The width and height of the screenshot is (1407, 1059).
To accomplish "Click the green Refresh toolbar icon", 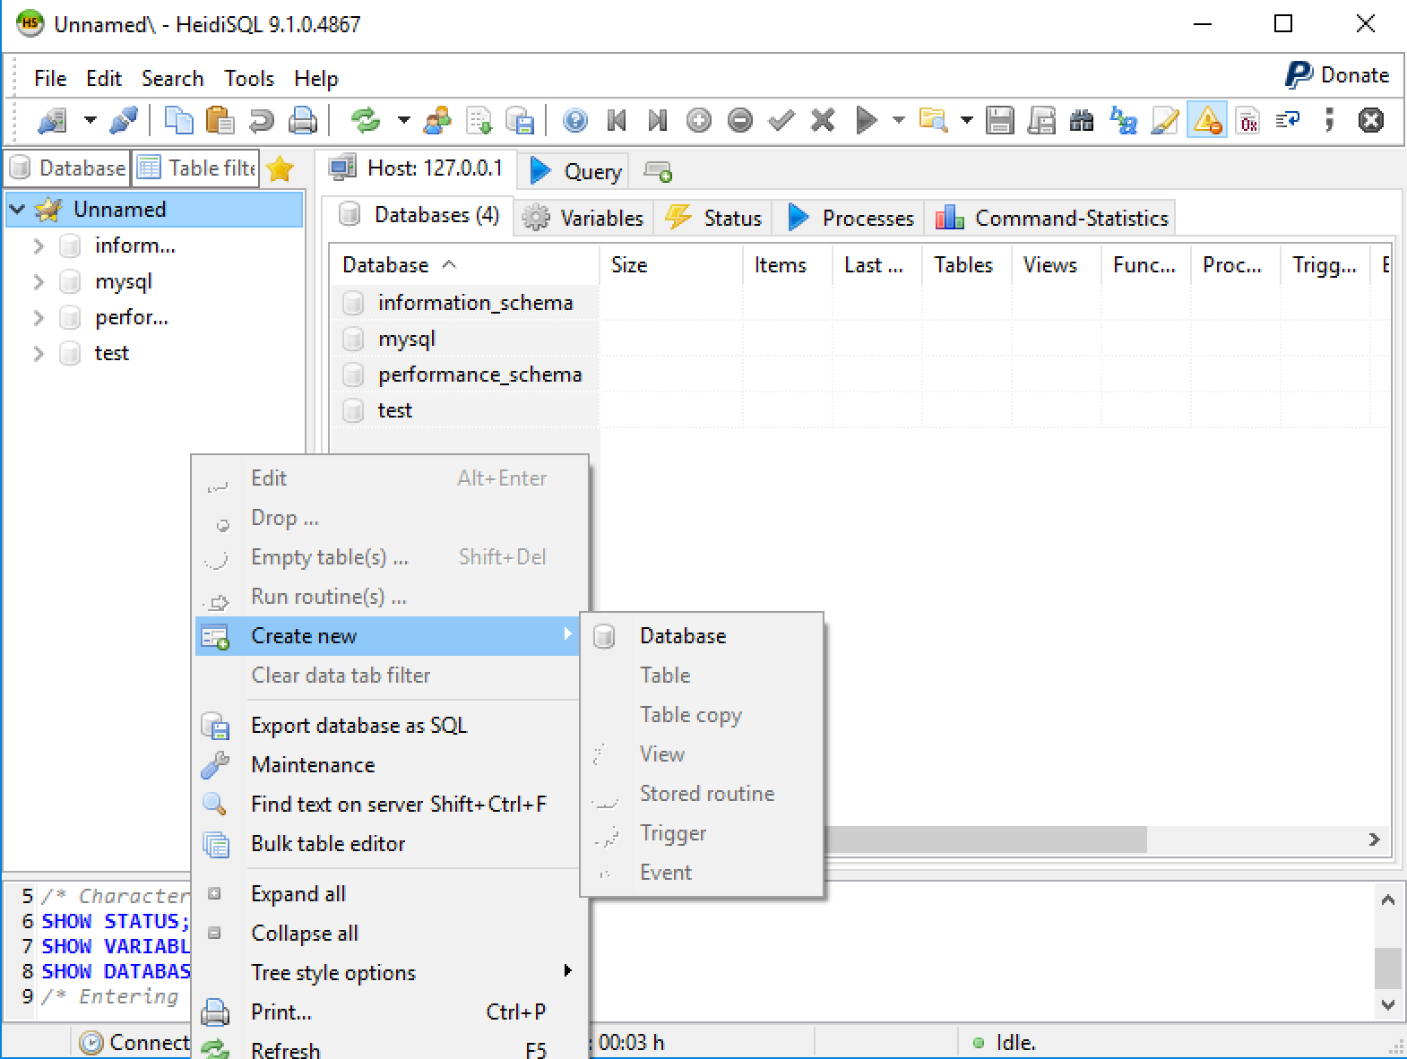I will pos(366,120).
